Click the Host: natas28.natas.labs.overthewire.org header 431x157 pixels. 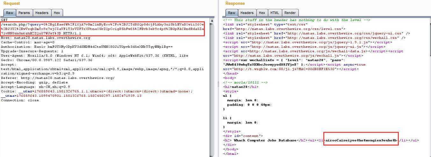coord(46,38)
